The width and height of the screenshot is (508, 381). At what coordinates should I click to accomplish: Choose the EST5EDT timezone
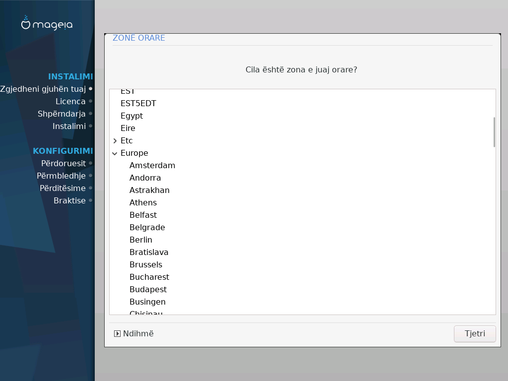click(x=138, y=104)
